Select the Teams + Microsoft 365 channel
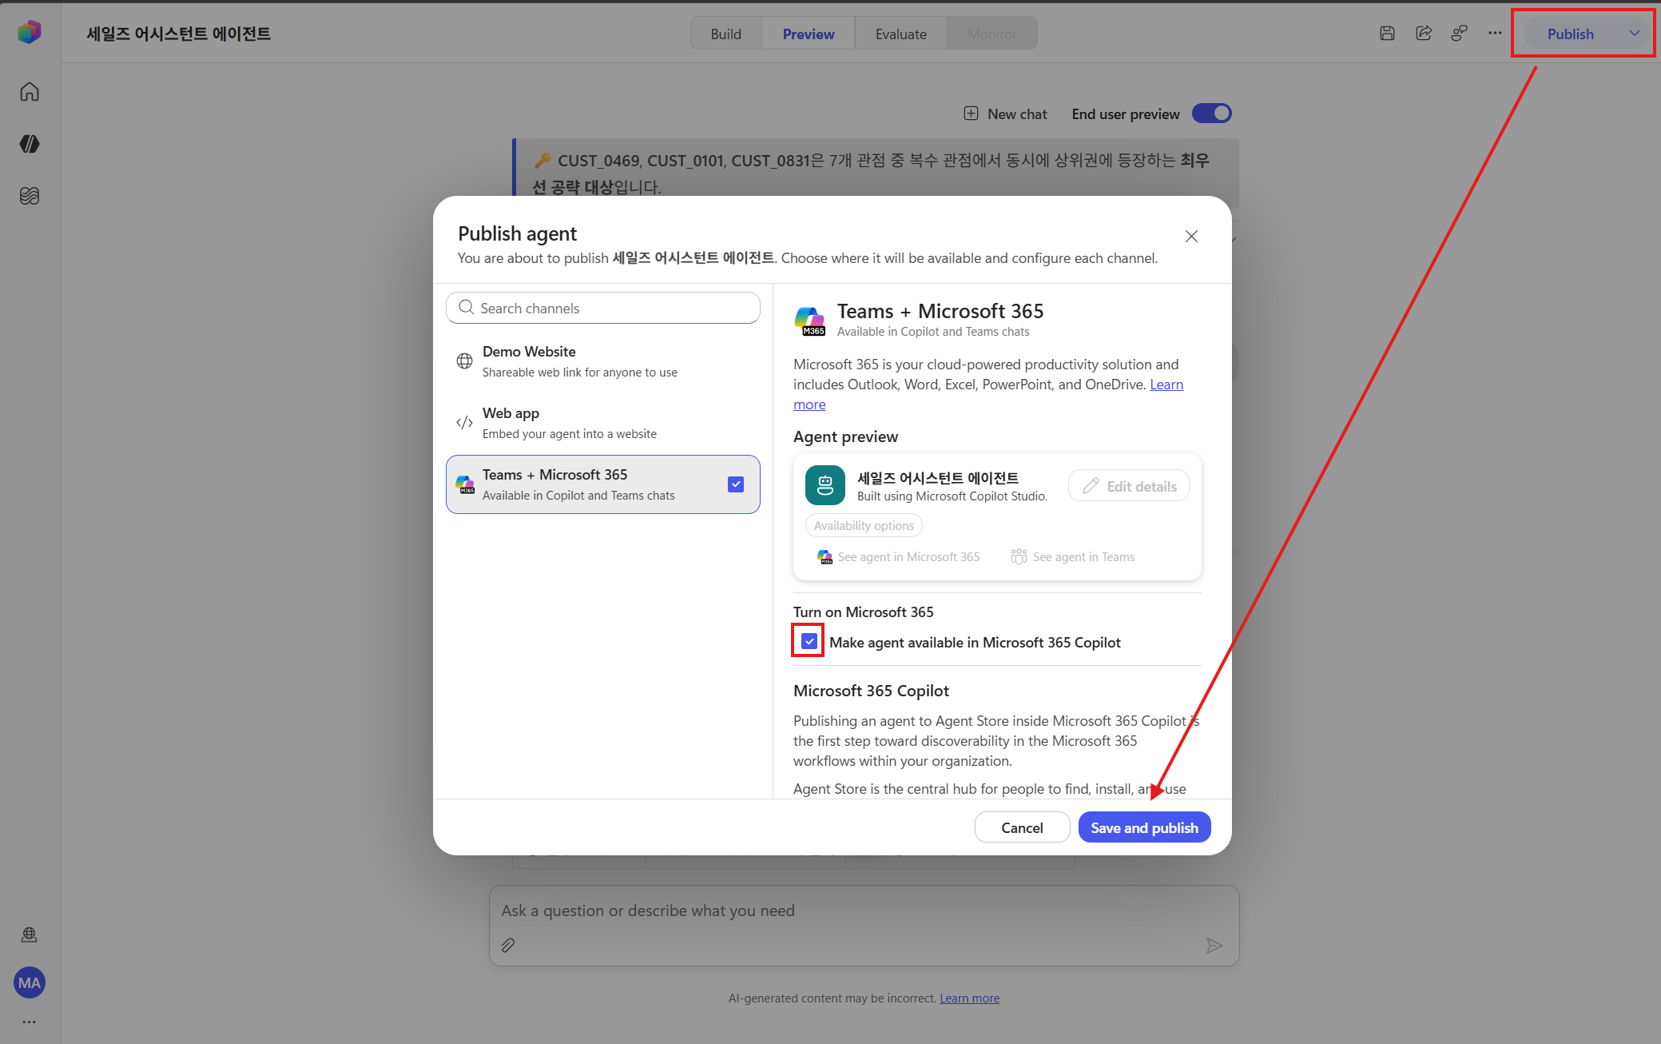This screenshot has height=1044, width=1661. coord(603,484)
